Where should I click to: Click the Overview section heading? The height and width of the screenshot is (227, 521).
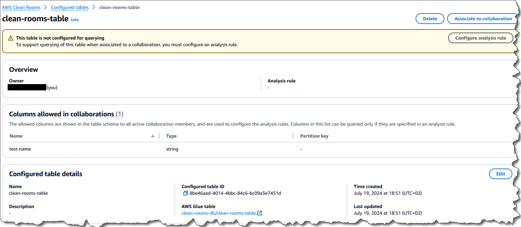[x=24, y=69]
